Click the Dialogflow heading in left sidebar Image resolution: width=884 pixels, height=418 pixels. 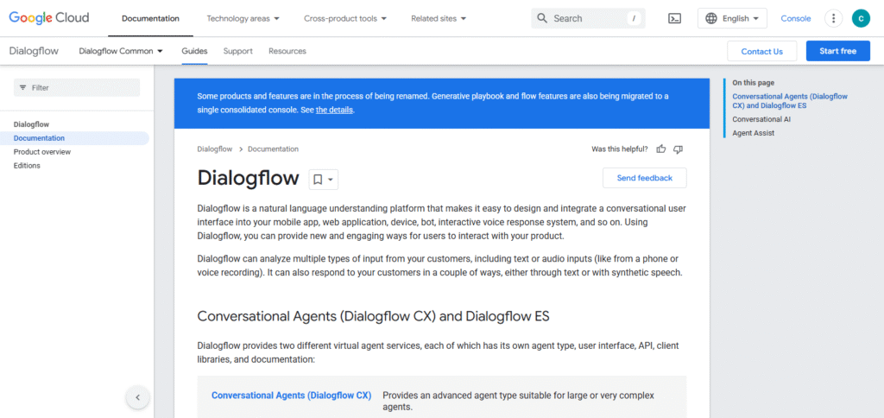32,124
